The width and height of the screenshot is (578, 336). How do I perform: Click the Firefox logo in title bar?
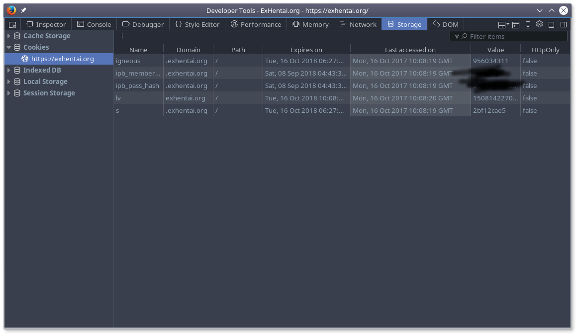pos(11,10)
